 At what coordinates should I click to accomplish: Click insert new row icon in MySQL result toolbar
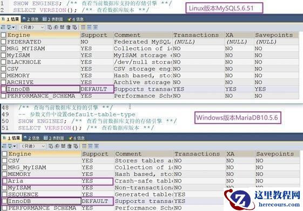point(50,27)
